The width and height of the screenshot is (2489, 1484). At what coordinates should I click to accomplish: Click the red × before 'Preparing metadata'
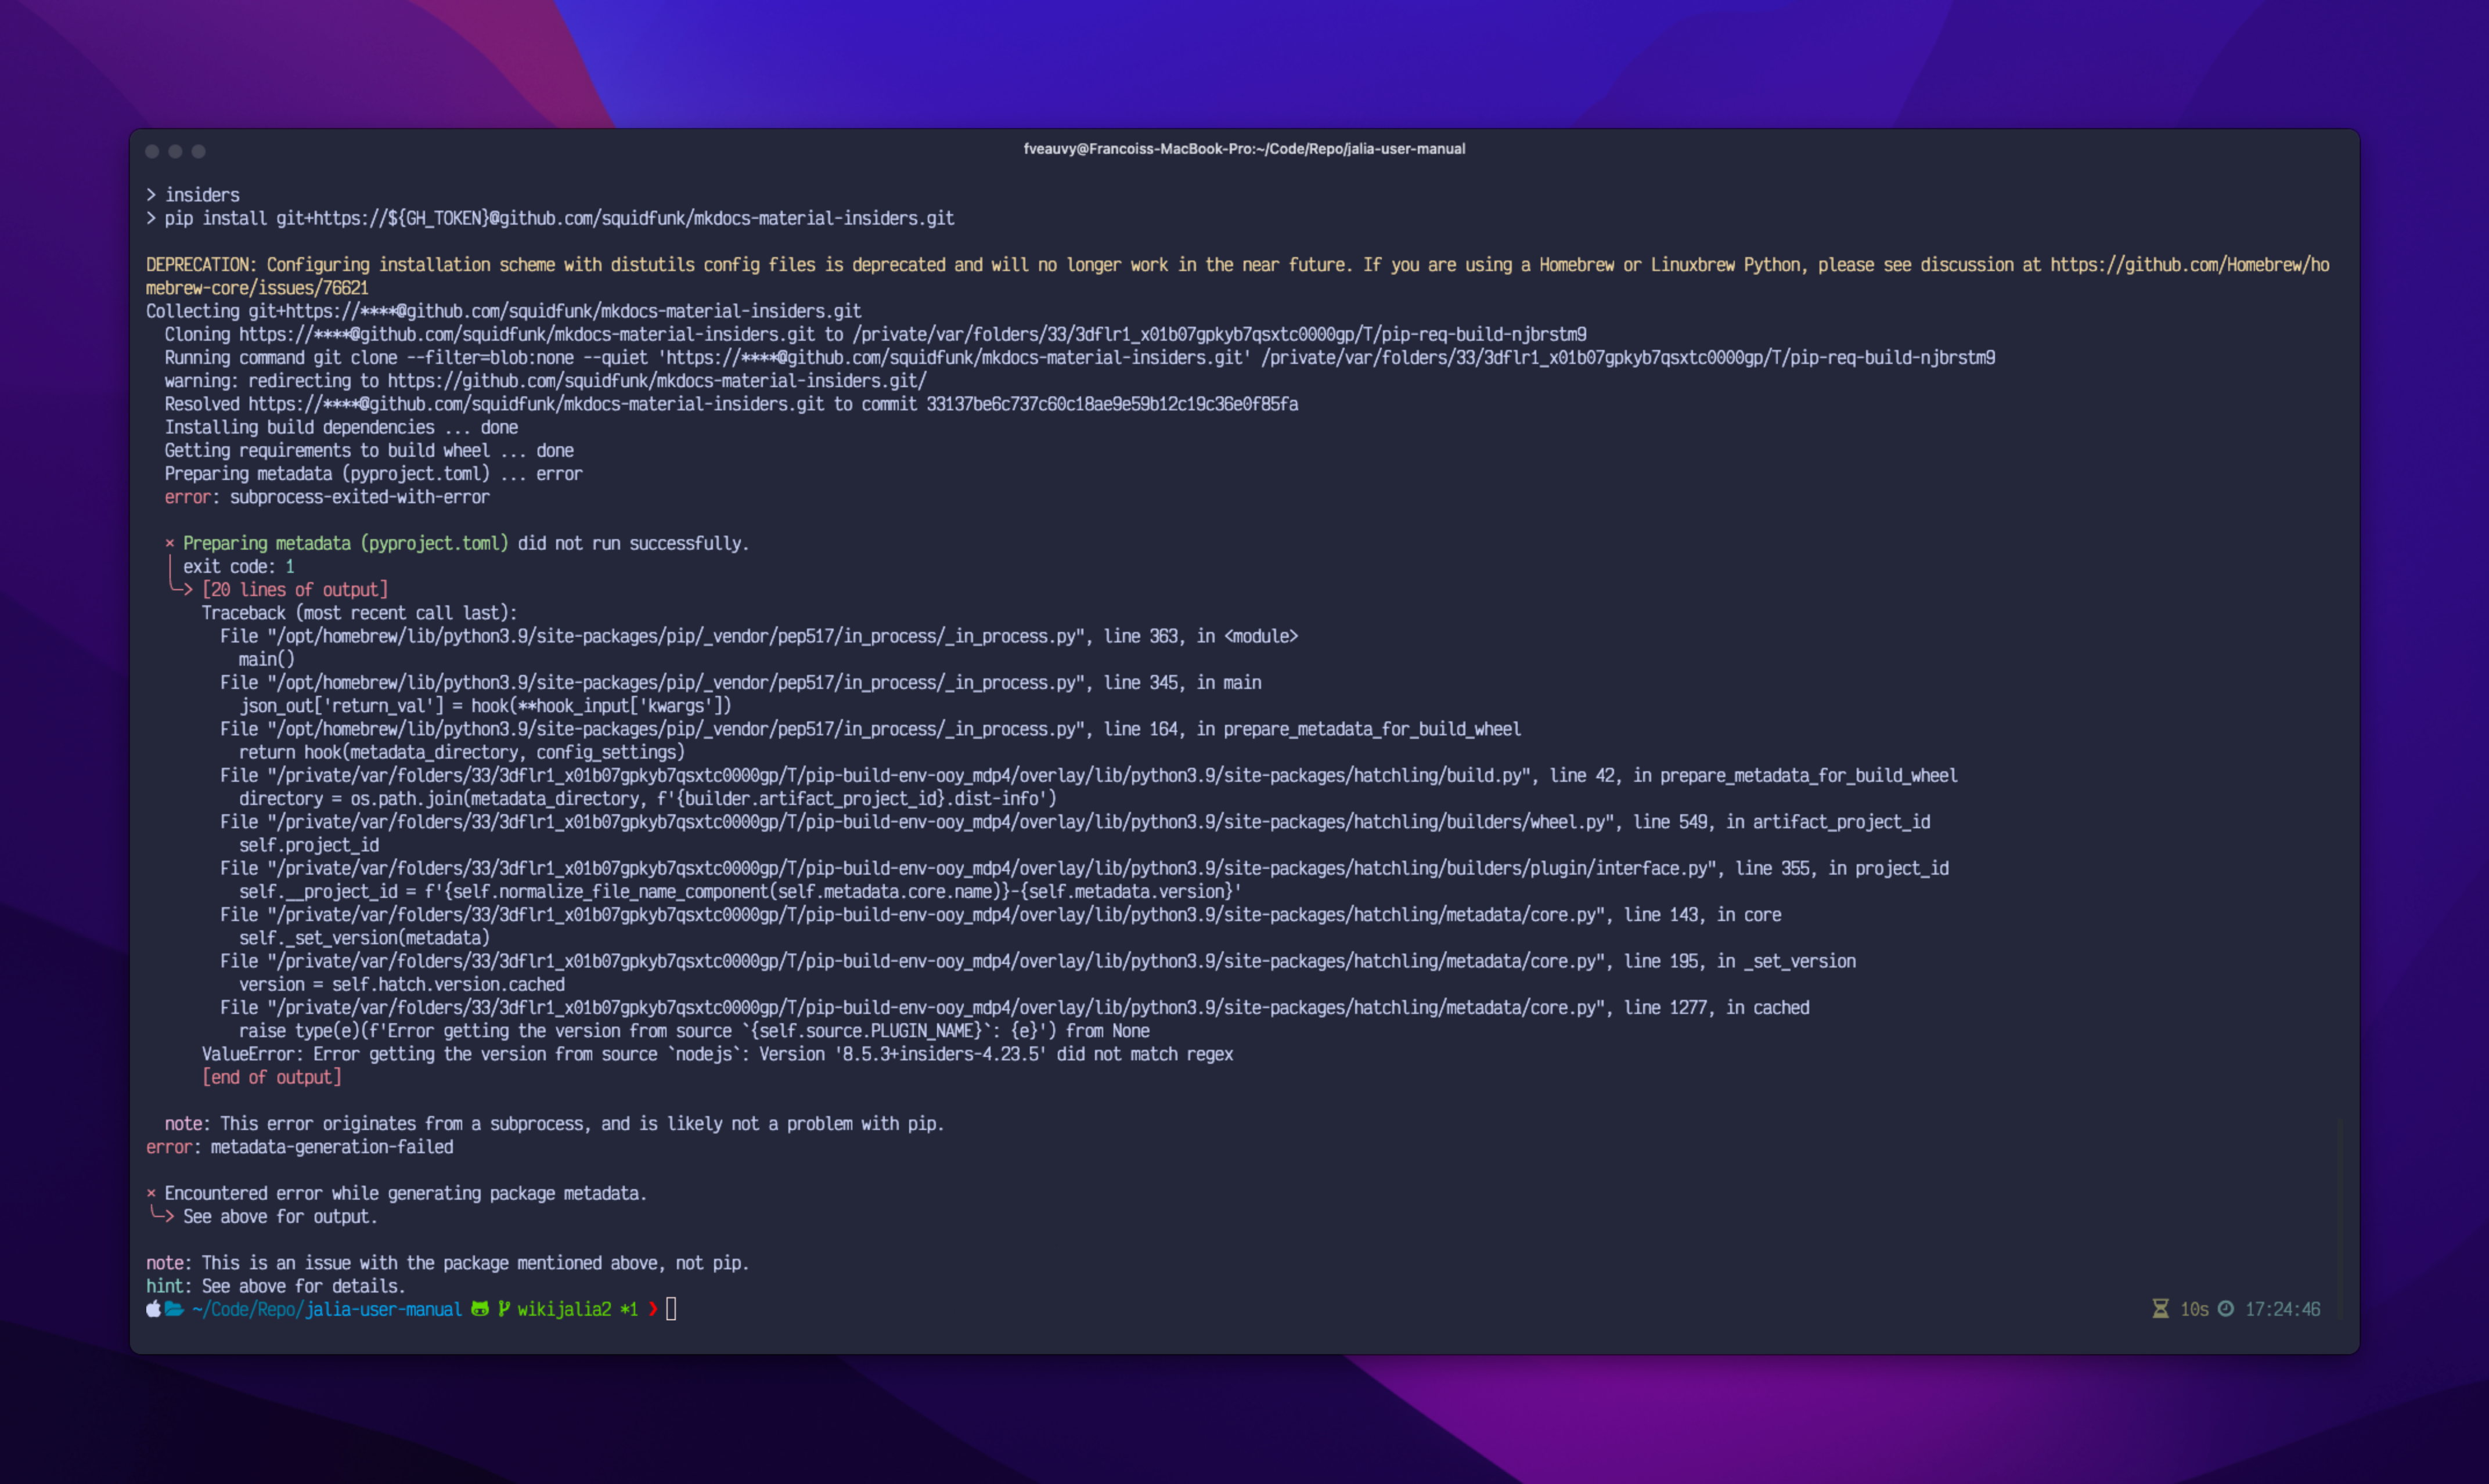tap(170, 543)
